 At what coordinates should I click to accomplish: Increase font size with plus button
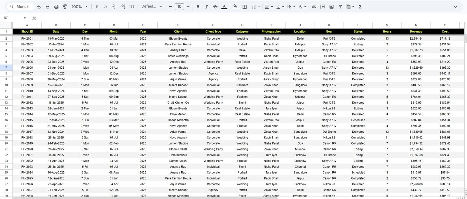pyautogui.click(x=188, y=6)
